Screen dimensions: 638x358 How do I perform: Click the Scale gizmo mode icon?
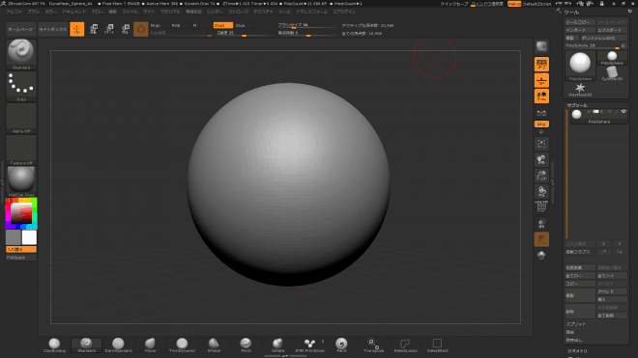point(109,29)
